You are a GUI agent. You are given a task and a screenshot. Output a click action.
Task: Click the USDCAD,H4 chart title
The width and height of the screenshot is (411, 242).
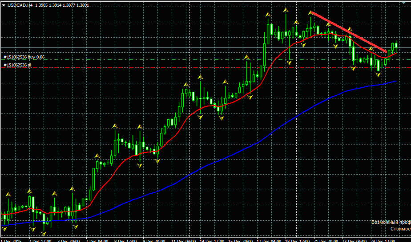coord(20,5)
